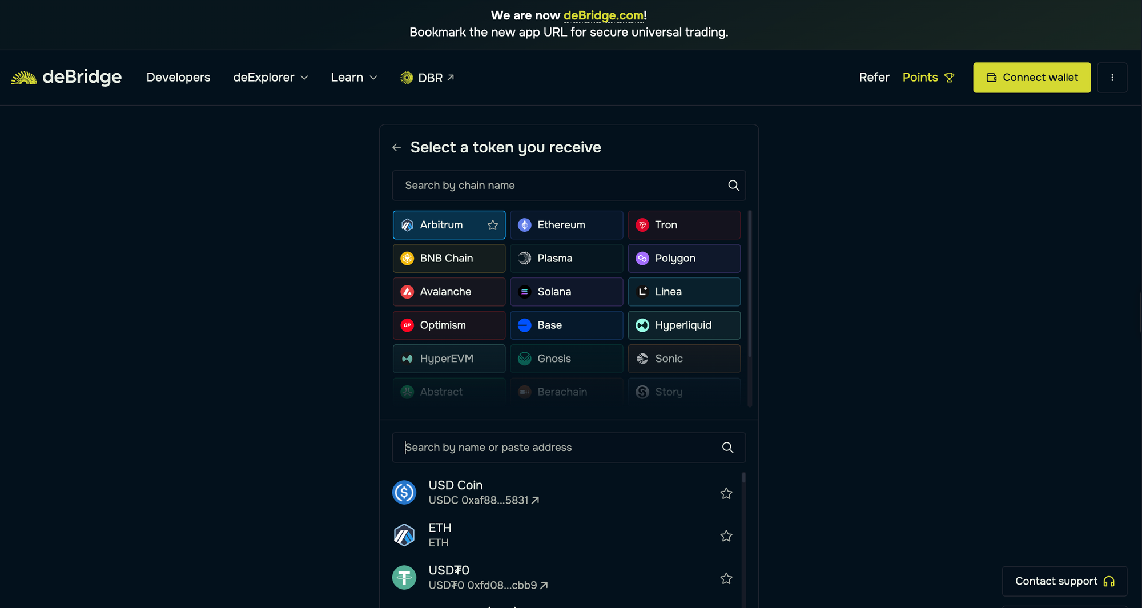The height and width of the screenshot is (608, 1142).
Task: Click the magnifier in the chain search field
Action: (x=733, y=186)
